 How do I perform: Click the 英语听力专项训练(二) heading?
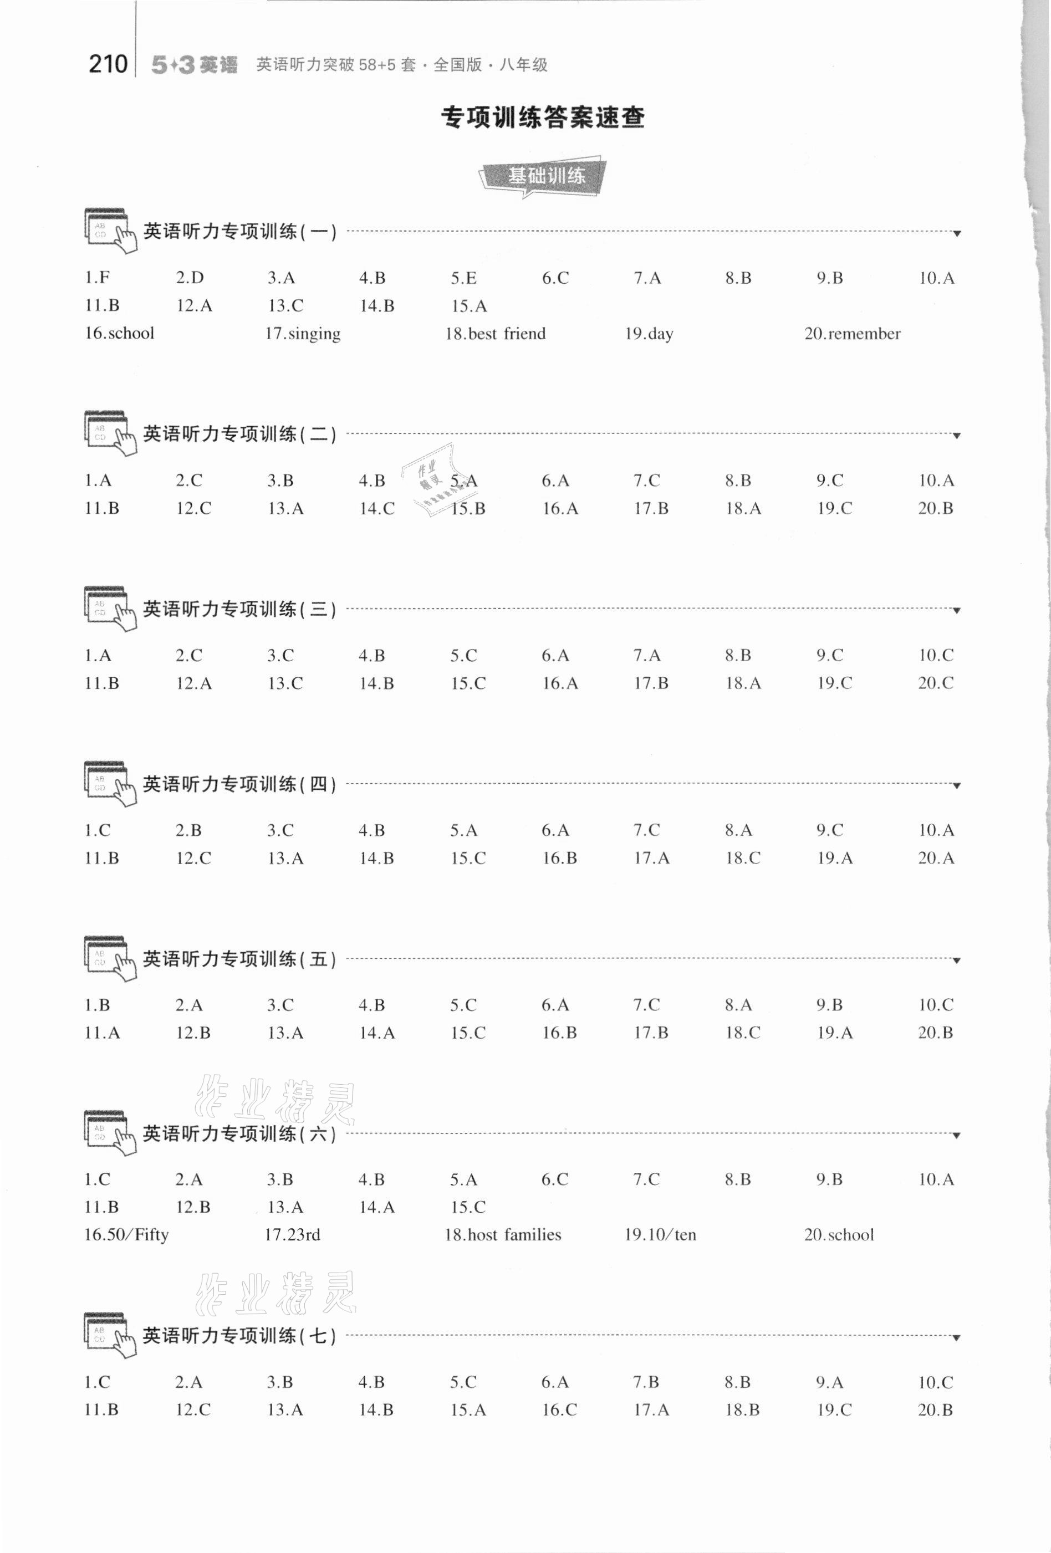pyautogui.click(x=240, y=435)
